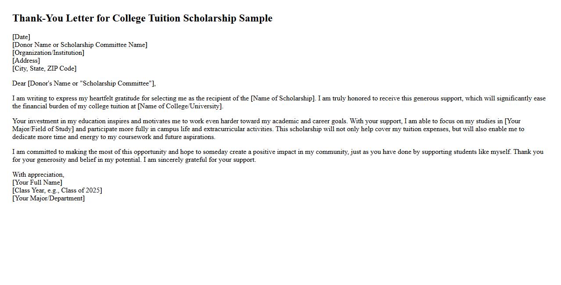Click the [Name of Scholarship] placeholder
This screenshot has width=561, height=285.
click(283, 98)
